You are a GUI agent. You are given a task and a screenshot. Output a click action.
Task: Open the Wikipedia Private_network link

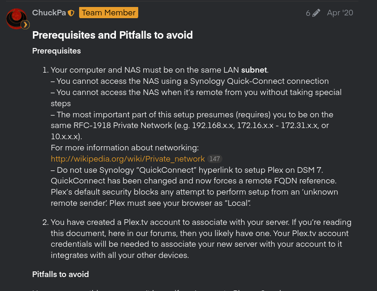128,159
